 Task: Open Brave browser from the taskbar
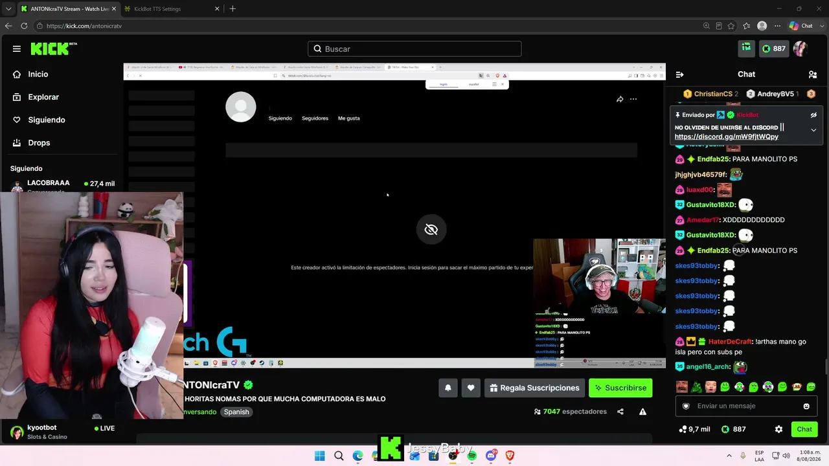point(510,456)
